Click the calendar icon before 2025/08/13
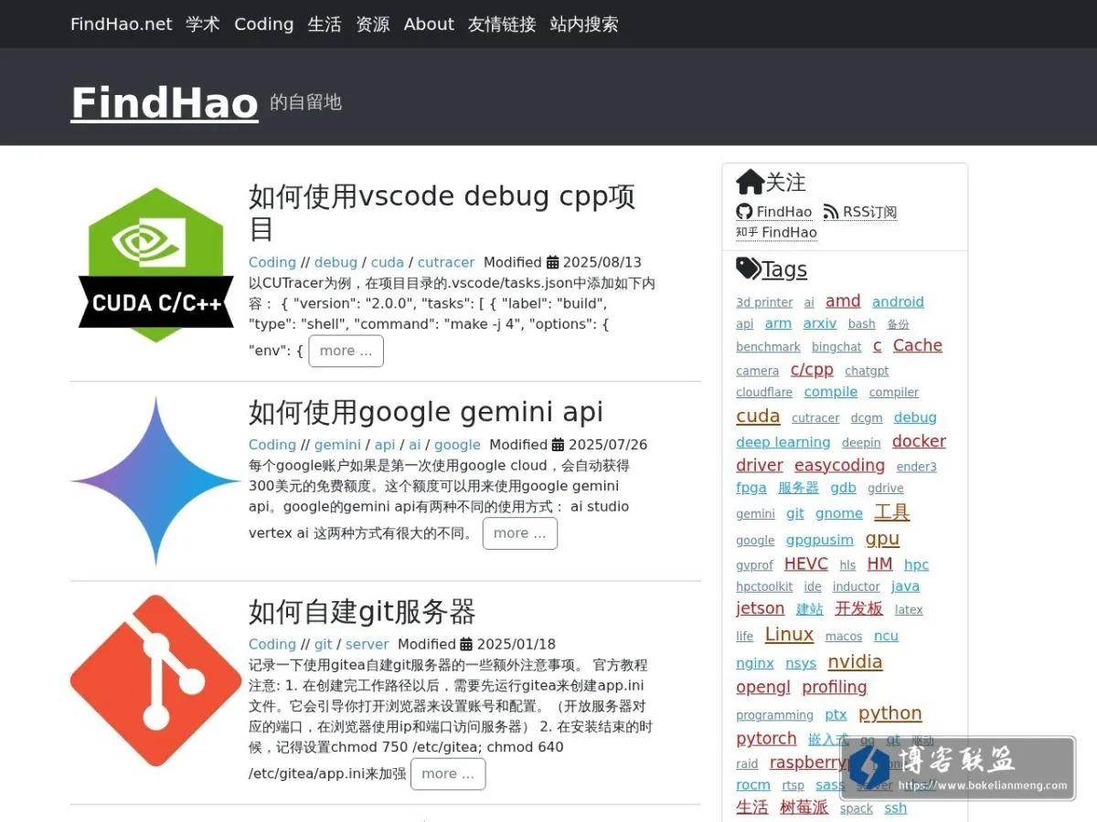The height and width of the screenshot is (822, 1097). tap(553, 262)
